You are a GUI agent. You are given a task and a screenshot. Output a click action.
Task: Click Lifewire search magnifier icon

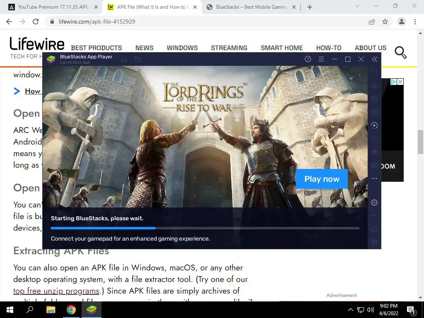coord(400,52)
